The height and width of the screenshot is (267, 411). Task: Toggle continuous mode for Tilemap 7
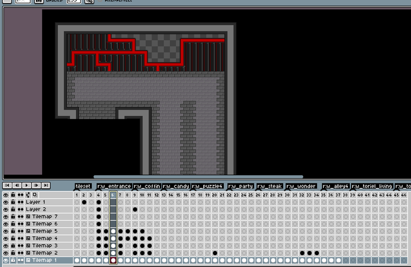(x=20, y=217)
